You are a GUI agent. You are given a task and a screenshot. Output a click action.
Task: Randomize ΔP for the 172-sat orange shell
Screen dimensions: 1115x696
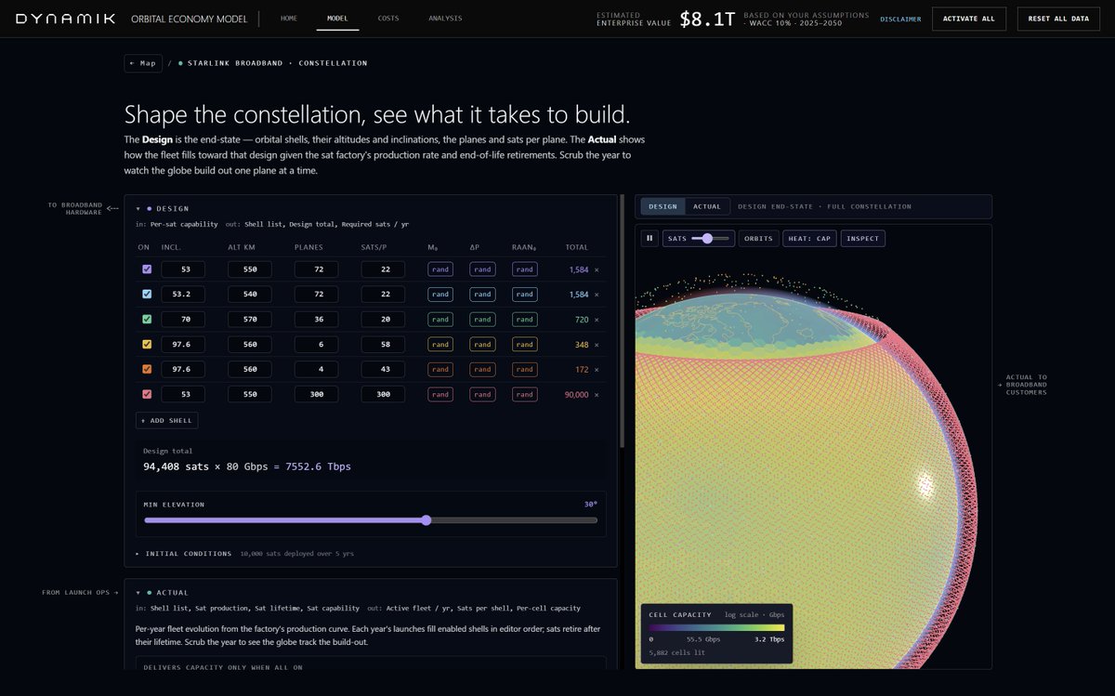point(482,370)
